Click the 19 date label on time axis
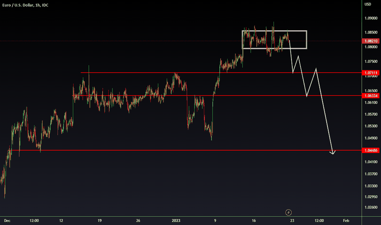381x225 pixels. pyautogui.click(x=100, y=220)
